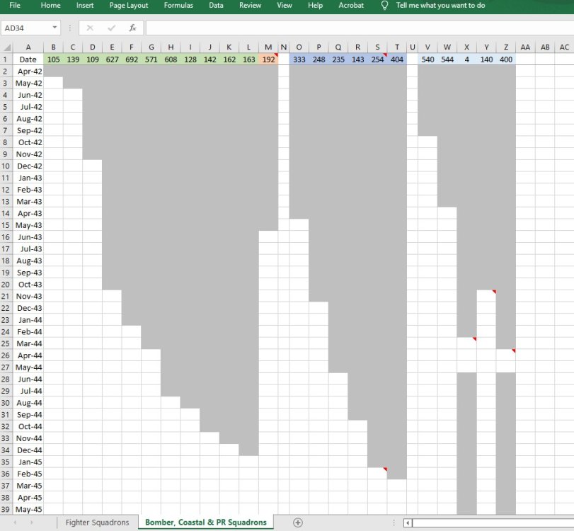
Task: Select column M header
Action: click(x=268, y=47)
